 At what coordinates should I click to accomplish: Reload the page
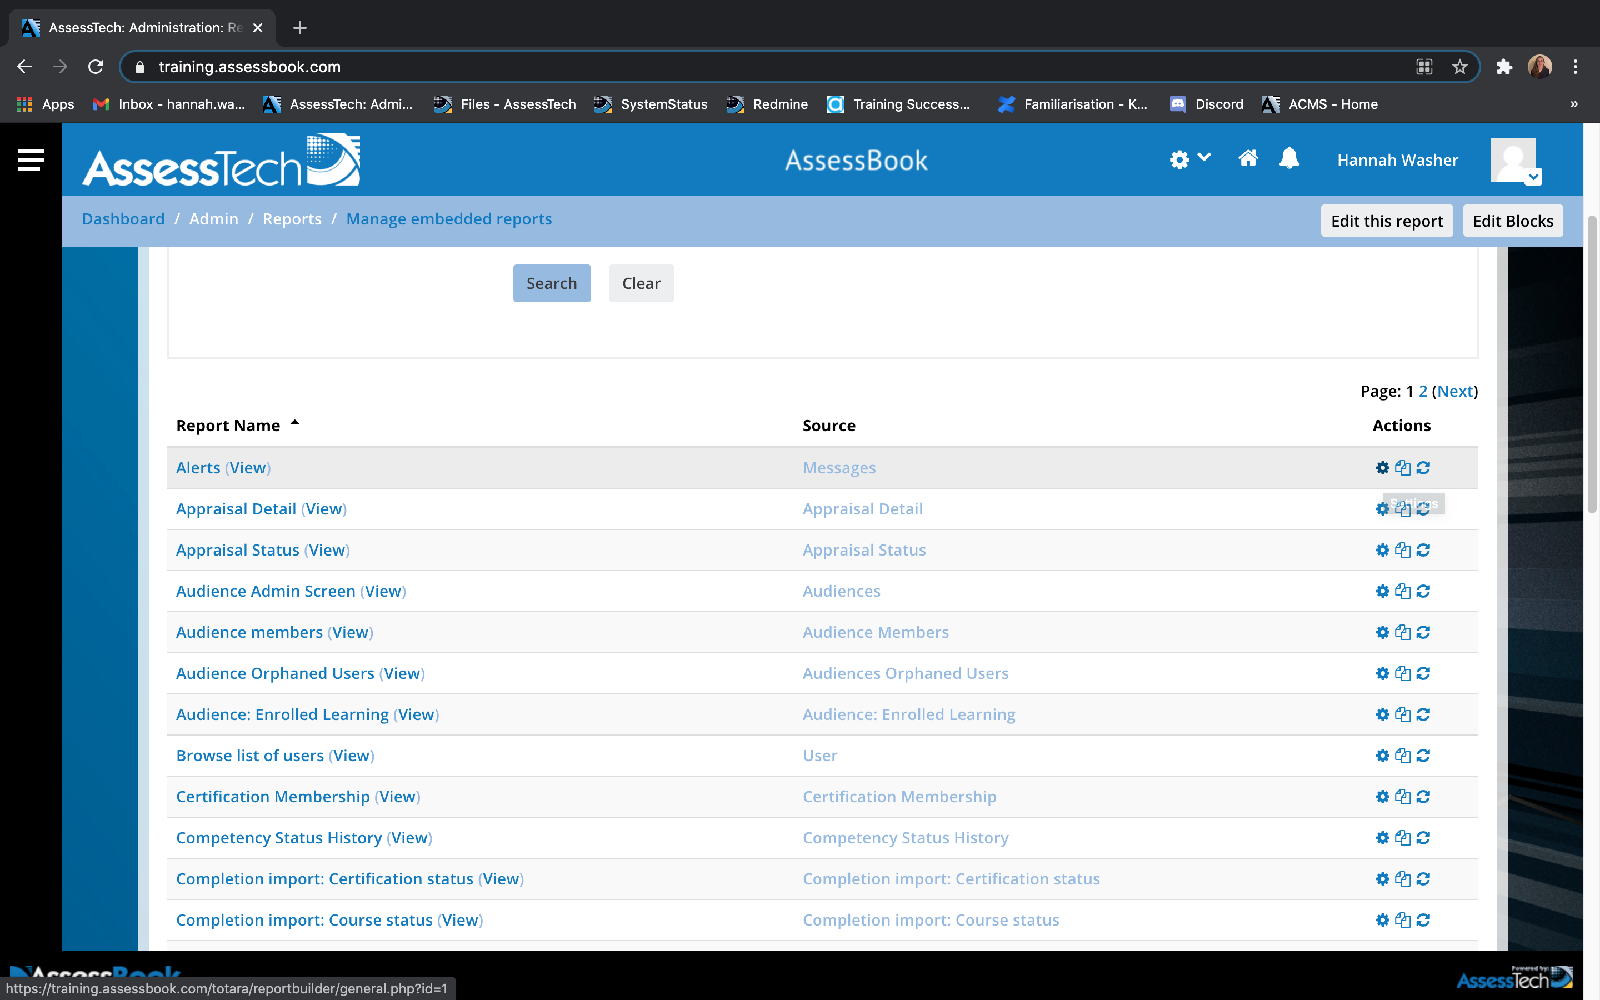pyautogui.click(x=96, y=67)
